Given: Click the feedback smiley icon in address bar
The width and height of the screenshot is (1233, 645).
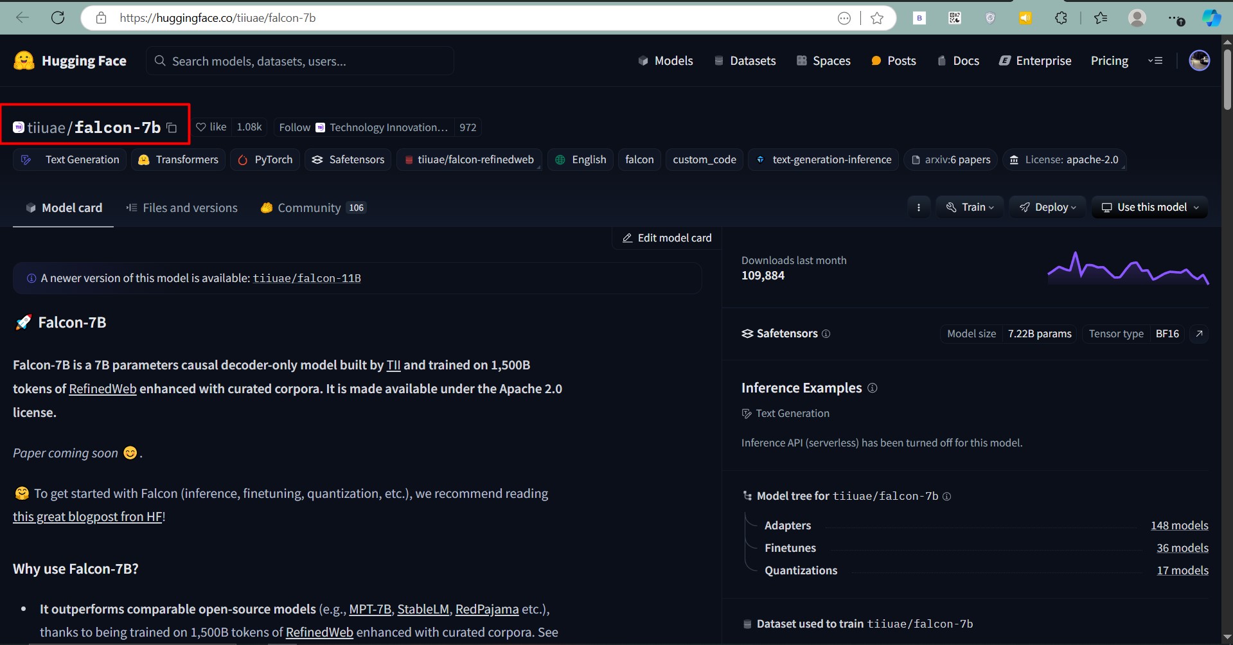Looking at the screenshot, I should pyautogui.click(x=844, y=18).
